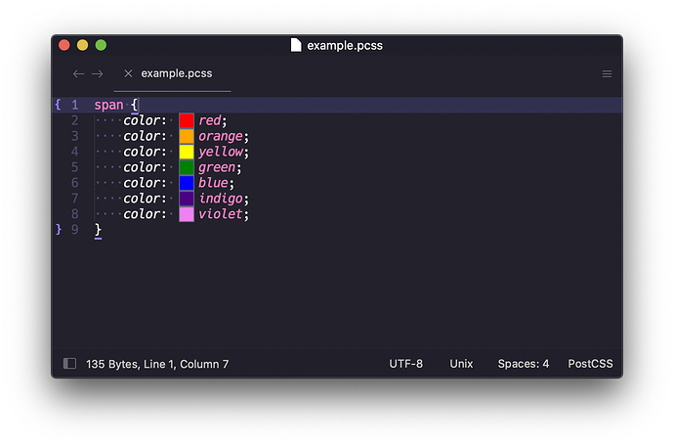The image size is (674, 446).
Task: Open the Spaces: 4 indentation menu
Action: [x=524, y=364]
